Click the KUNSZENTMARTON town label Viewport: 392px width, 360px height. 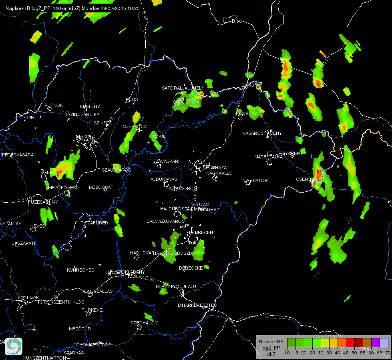tap(44, 358)
